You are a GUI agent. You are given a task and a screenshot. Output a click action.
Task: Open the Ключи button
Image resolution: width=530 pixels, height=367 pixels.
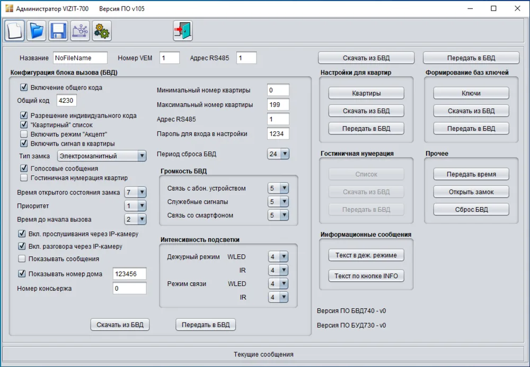pos(471,93)
